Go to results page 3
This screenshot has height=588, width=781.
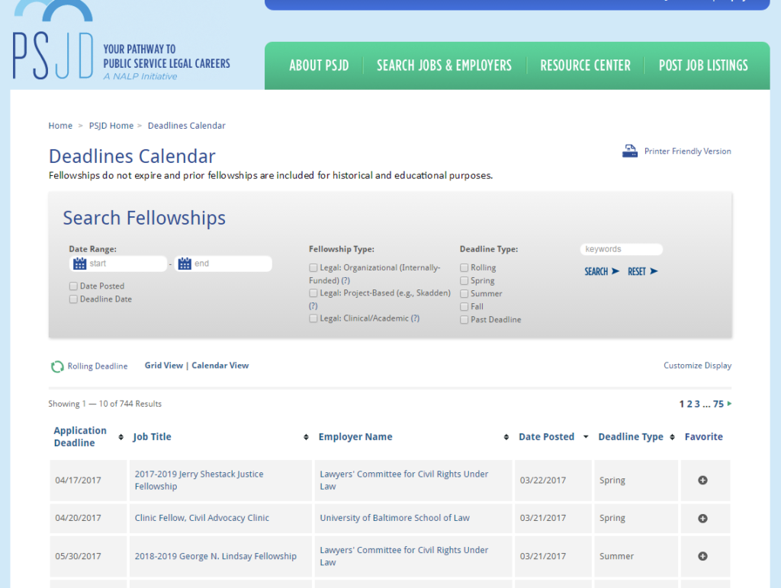[x=697, y=404]
